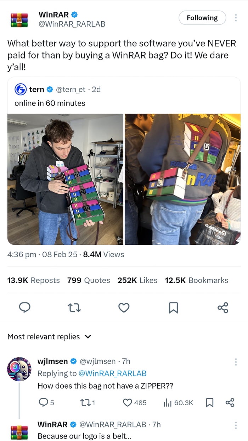Open the photo of man holding WinRAR bags
The height and width of the screenshot is (441, 248).
[x=65, y=179]
